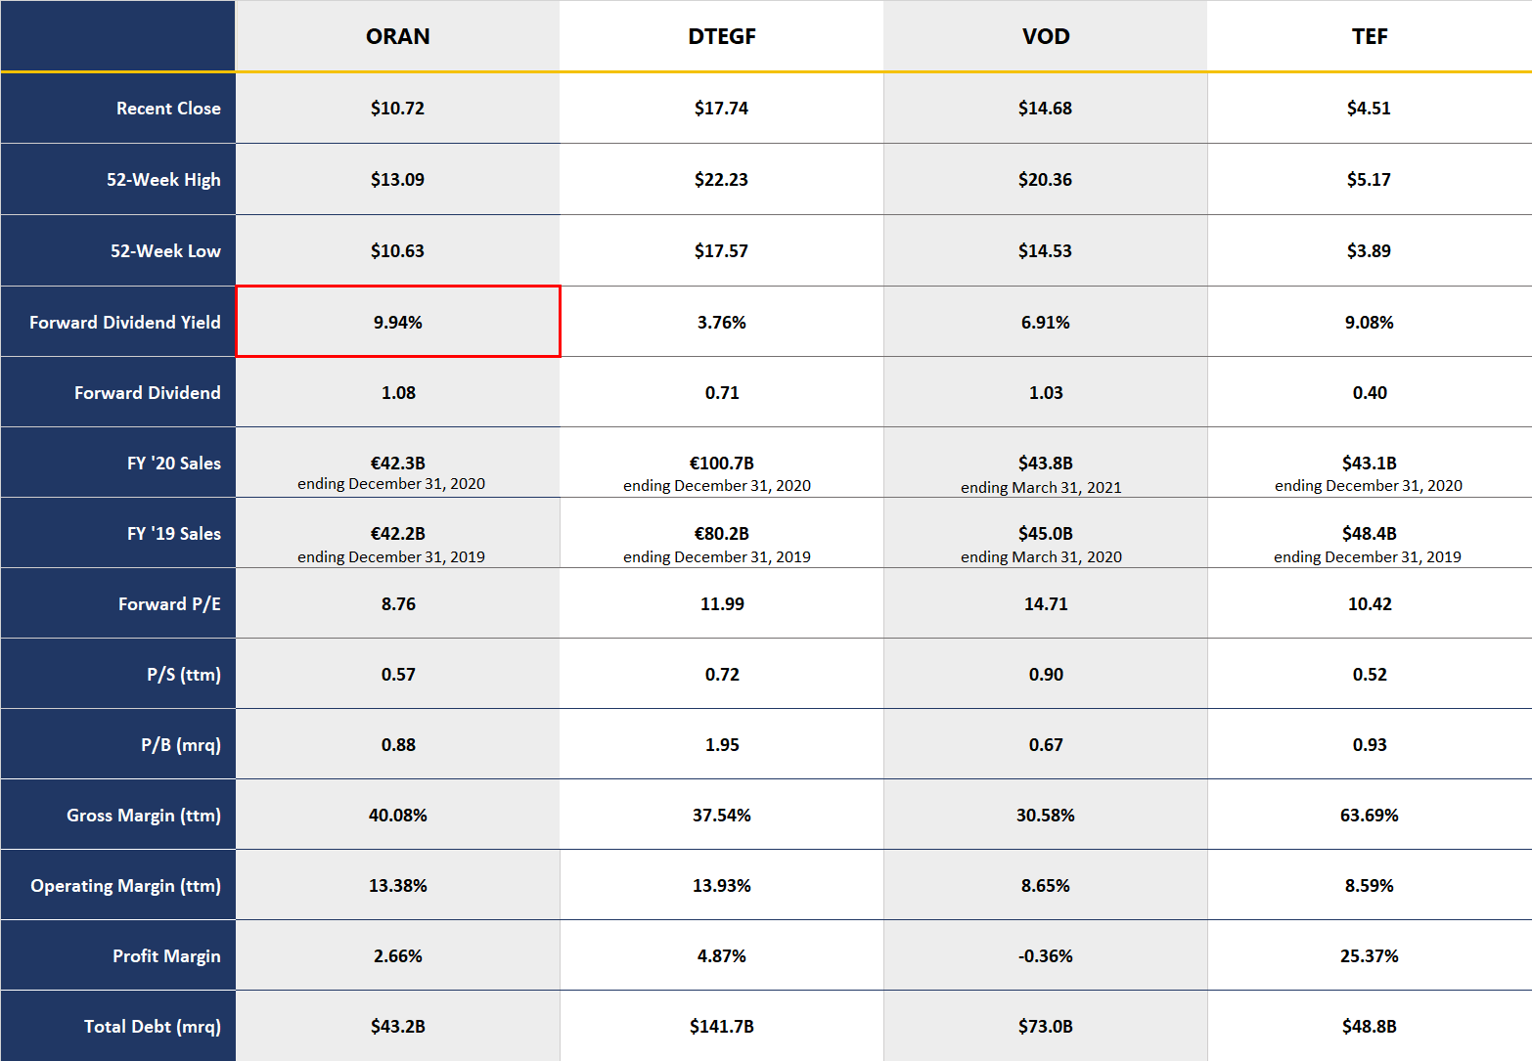
Task: Select DTEGF 52-week low $17.57
Action: 722,251
